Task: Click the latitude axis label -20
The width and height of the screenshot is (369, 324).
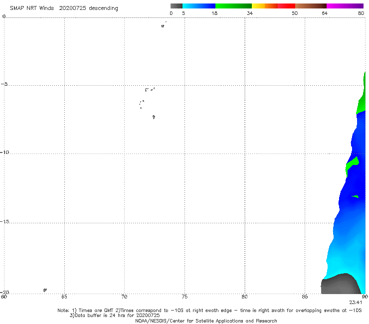Action: (x=4, y=292)
